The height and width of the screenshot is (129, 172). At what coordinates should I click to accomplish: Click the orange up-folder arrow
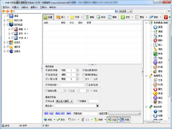click(x=11, y=11)
